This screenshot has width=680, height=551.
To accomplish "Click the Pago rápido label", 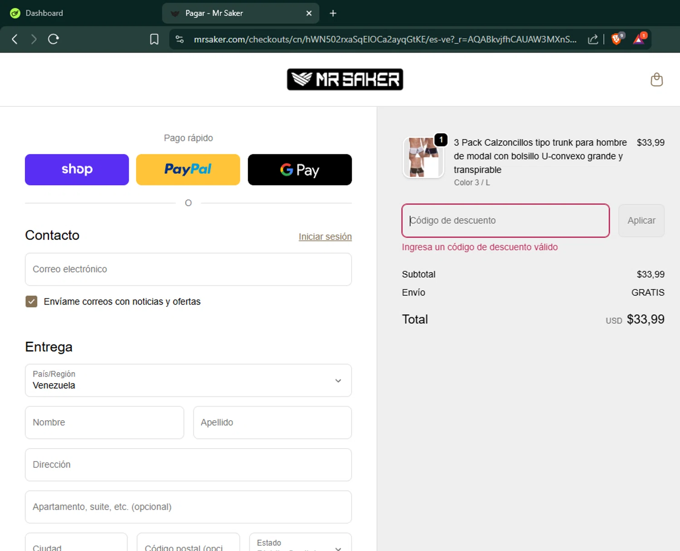I will [x=188, y=138].
